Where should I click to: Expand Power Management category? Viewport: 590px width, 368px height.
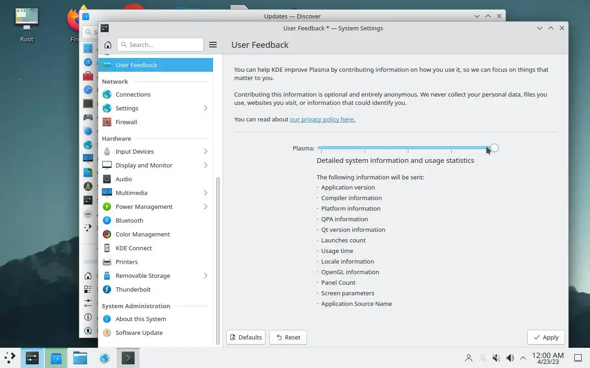click(x=206, y=207)
